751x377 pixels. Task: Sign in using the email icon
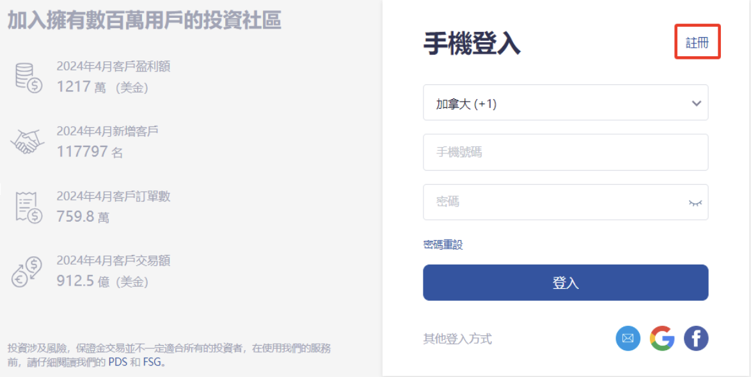628,339
